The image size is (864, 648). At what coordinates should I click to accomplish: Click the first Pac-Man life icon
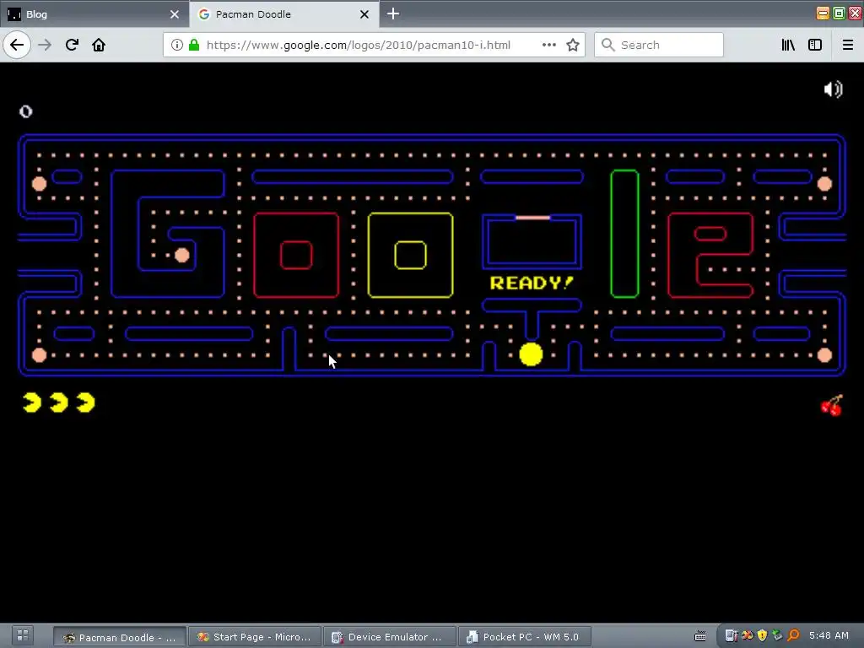pyautogui.click(x=32, y=402)
